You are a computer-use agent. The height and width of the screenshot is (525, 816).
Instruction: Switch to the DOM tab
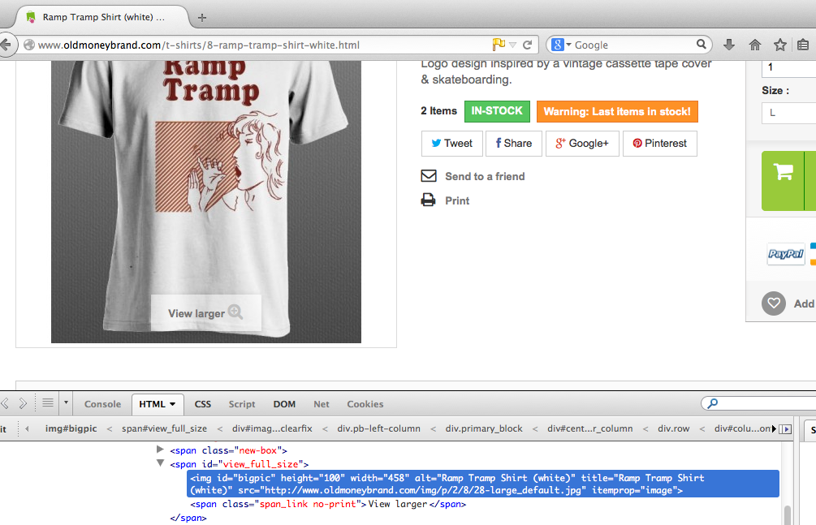pyautogui.click(x=285, y=404)
